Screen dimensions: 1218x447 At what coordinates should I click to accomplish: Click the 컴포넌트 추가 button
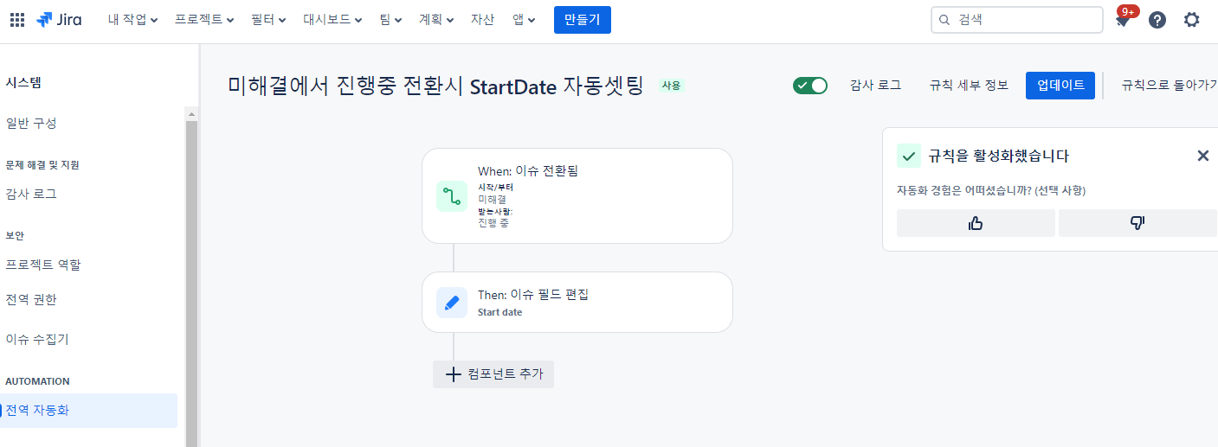493,374
